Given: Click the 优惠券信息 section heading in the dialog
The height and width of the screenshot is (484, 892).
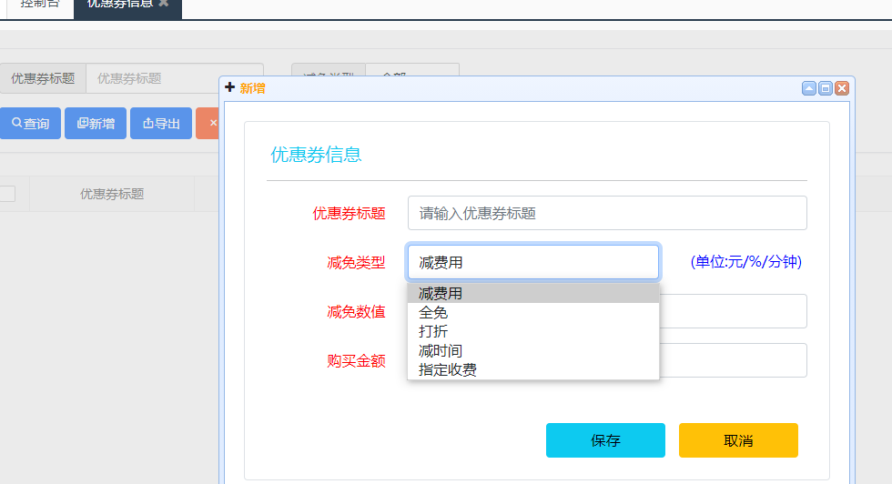Looking at the screenshot, I should click(316, 154).
